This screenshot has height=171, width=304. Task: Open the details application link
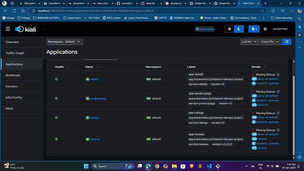point(94,79)
